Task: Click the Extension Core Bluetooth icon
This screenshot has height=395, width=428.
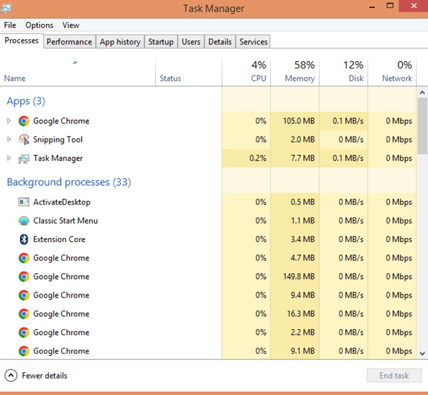Action: [24, 239]
